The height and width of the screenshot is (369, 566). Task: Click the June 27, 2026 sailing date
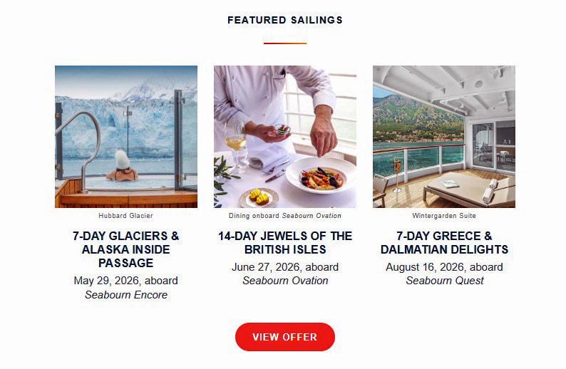point(285,267)
